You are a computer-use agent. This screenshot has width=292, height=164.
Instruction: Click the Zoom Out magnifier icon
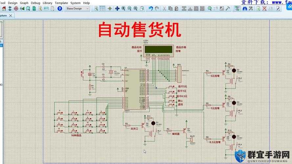point(129,9)
